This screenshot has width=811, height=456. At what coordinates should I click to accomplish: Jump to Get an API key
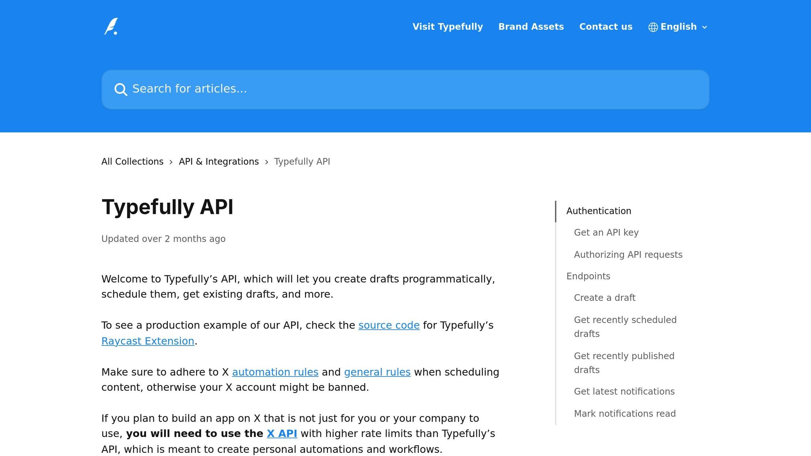point(606,232)
